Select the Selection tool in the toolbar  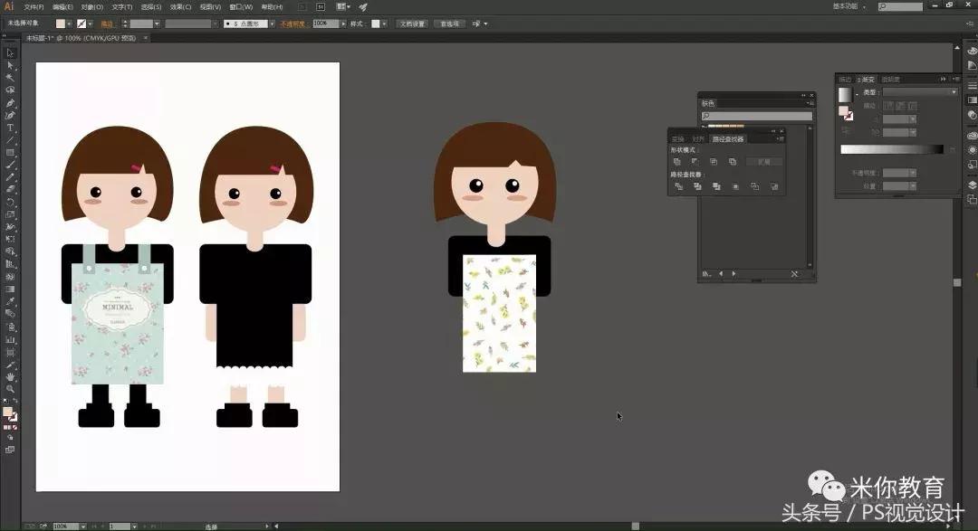11,52
